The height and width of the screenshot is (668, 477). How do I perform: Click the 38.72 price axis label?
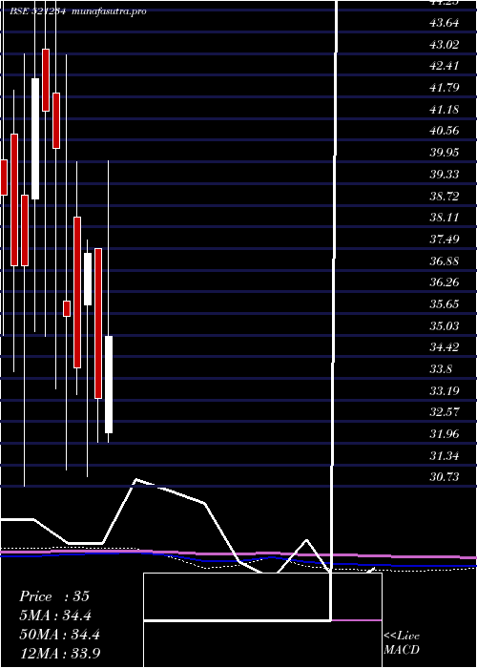(x=445, y=197)
